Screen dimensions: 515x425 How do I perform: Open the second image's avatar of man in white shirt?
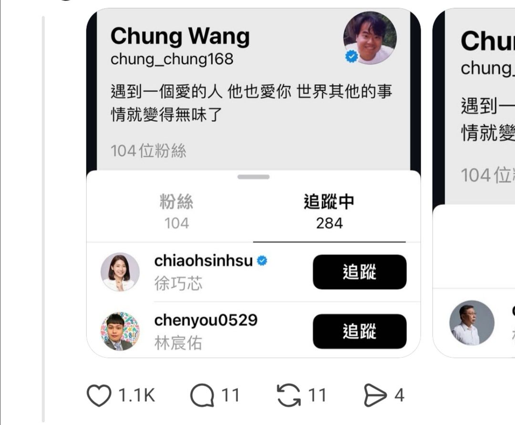coord(472,323)
